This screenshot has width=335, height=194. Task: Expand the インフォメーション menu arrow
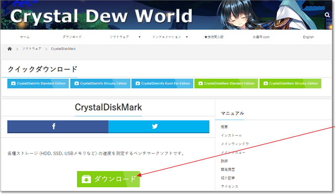187,37
